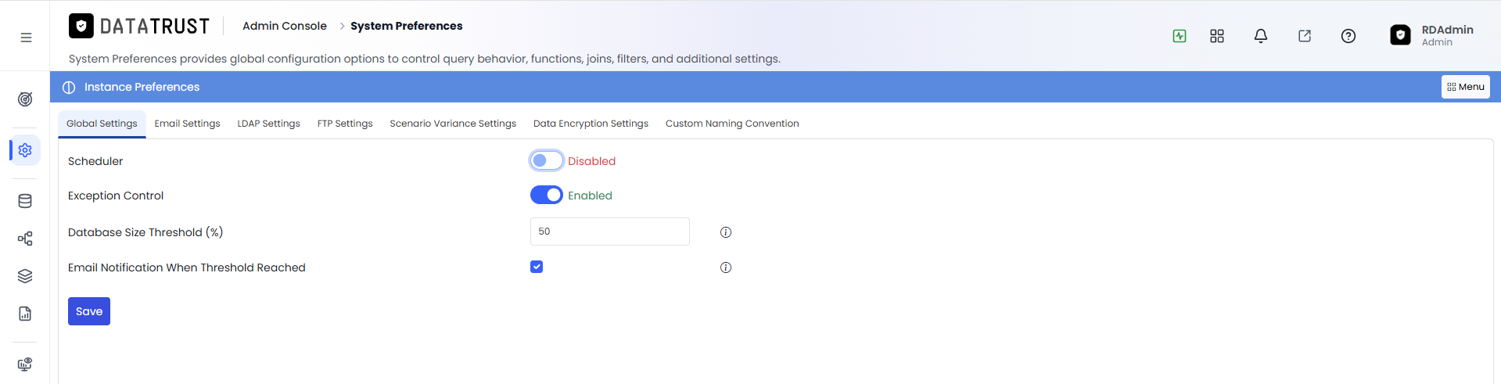Click the Instance Preferences info icon
The width and height of the screenshot is (1501, 384).
[69, 88]
